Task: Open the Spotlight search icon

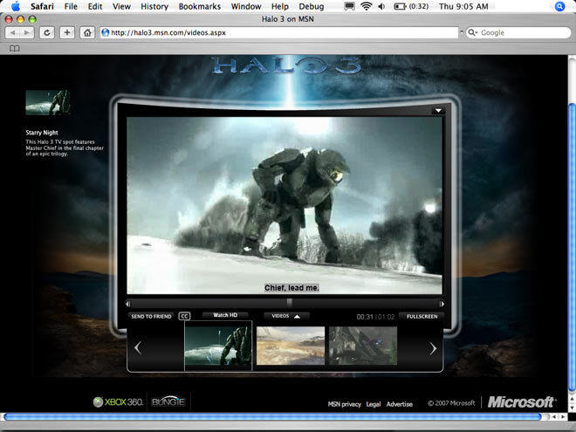Action: click(x=559, y=6)
